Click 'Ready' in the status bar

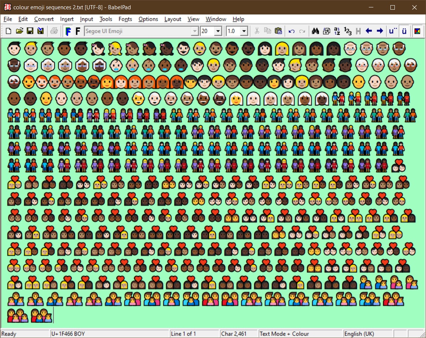point(9,334)
